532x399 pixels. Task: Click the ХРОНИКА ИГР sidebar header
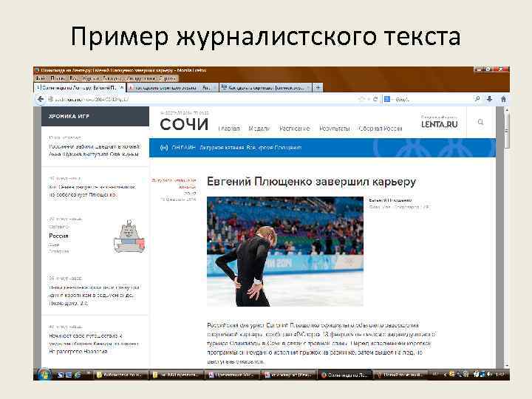pos(95,116)
